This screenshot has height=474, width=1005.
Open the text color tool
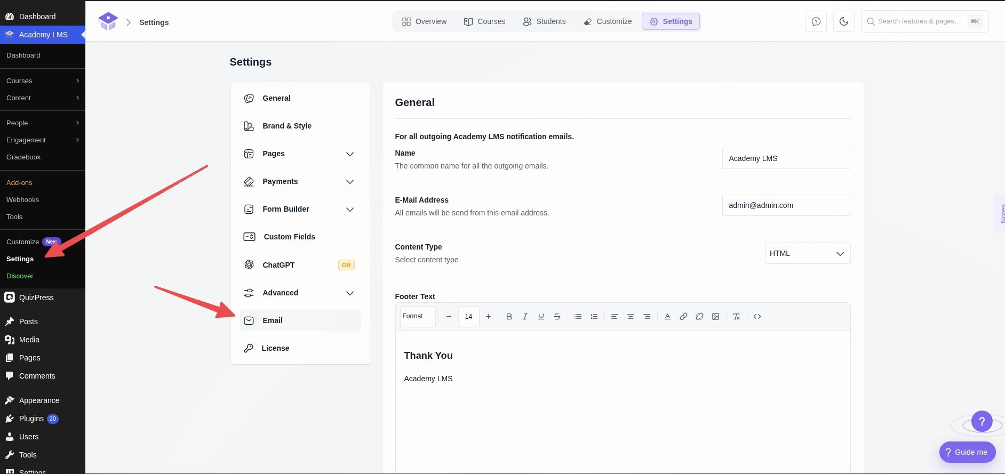pos(667,317)
